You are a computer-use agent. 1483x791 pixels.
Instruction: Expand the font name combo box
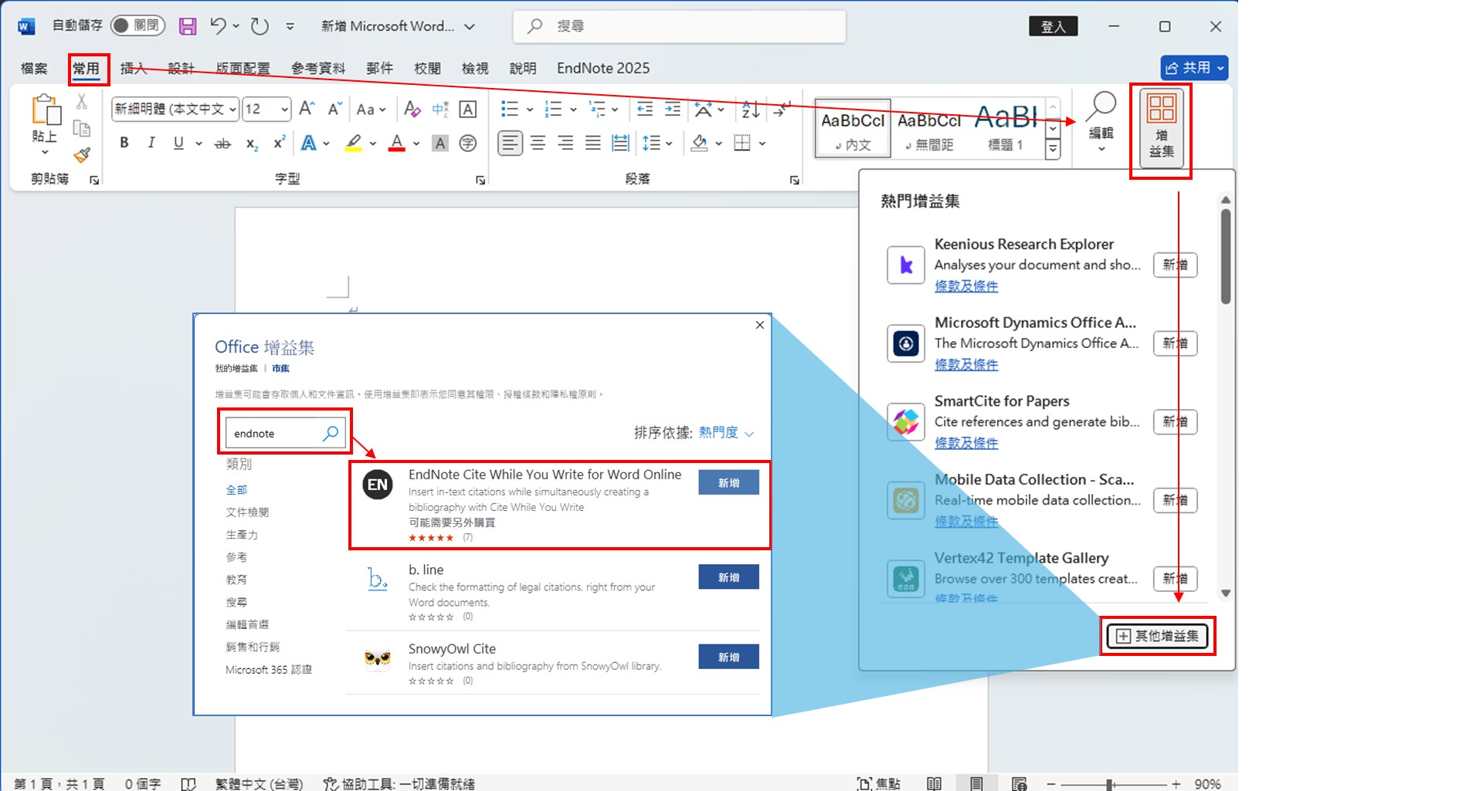(x=232, y=110)
